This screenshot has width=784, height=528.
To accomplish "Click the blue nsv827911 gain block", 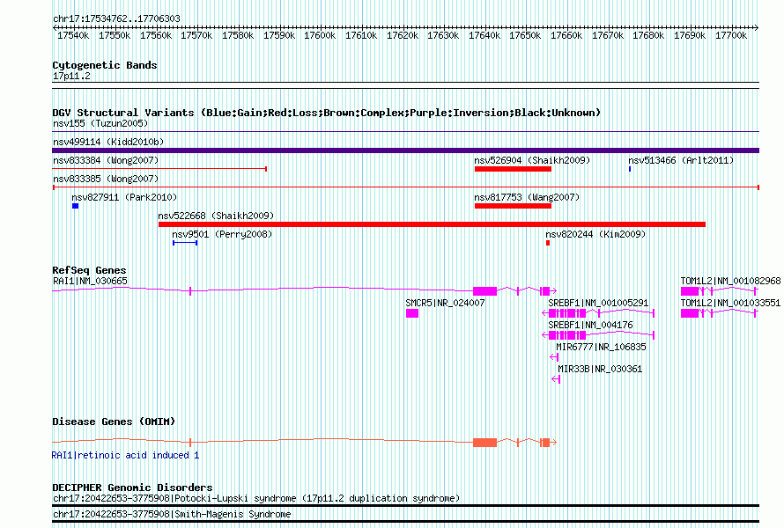I will tap(76, 206).
